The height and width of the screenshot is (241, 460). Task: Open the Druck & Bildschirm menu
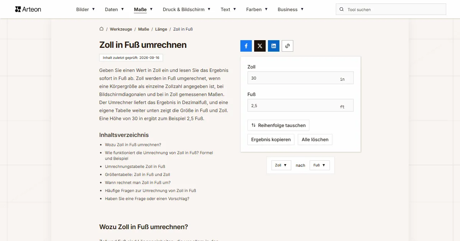pos(187,9)
